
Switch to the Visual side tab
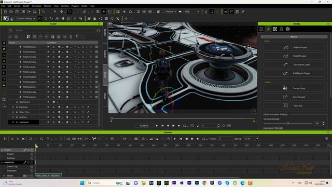pos(105,96)
